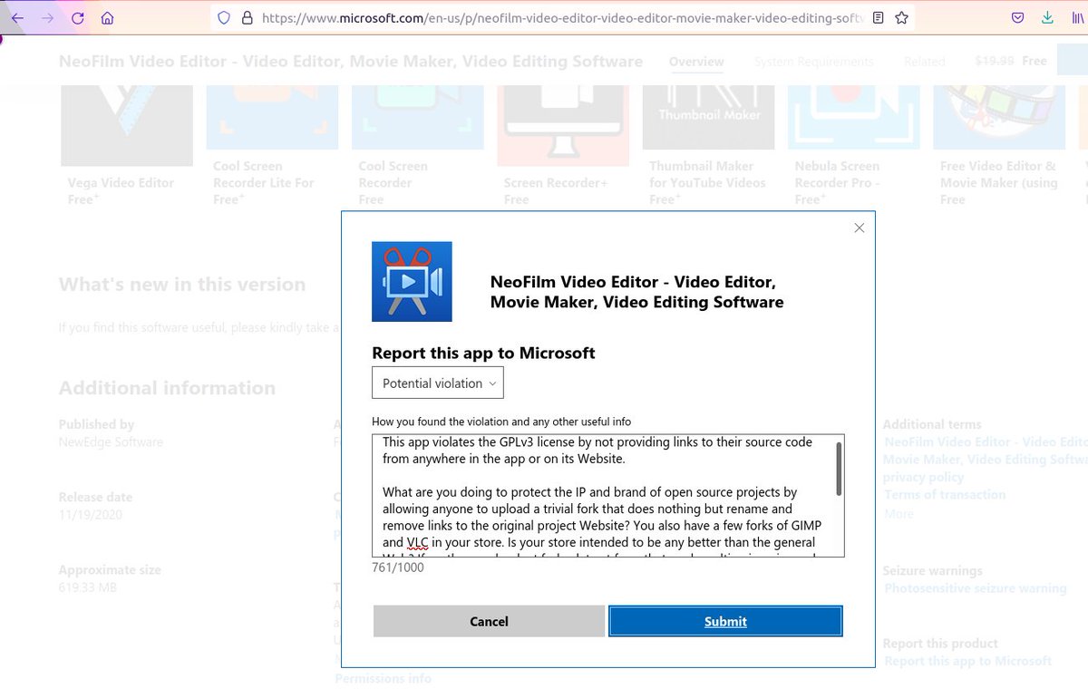Click the NeoFilm app icon in the dialog

(x=412, y=281)
